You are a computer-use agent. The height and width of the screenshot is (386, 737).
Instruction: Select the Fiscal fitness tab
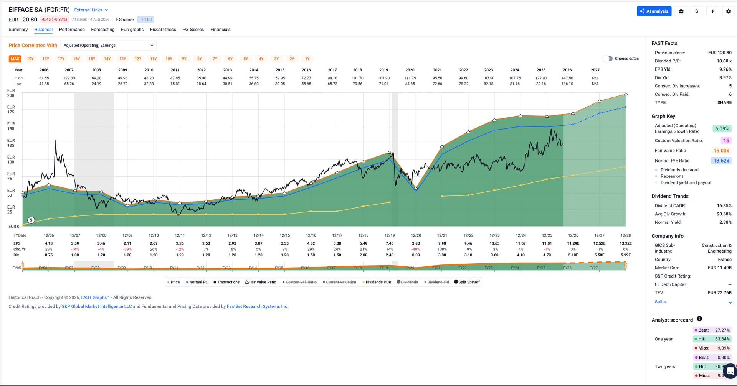coord(163,30)
